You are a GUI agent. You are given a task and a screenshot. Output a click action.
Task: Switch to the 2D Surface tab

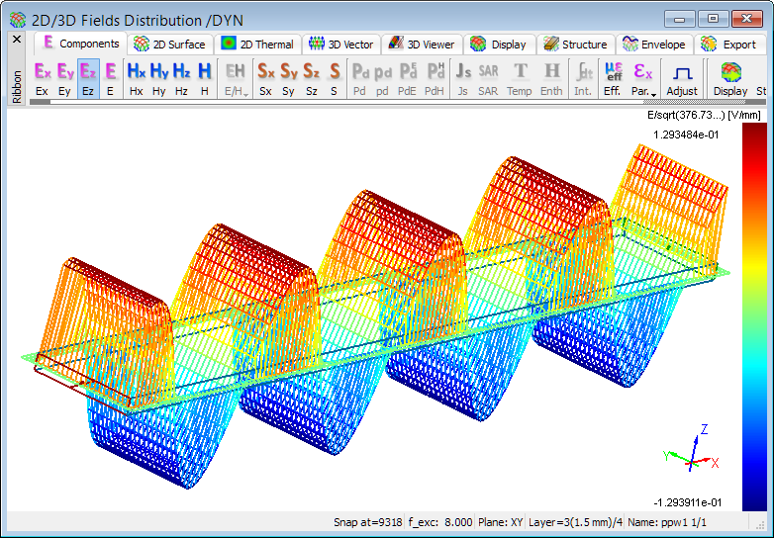170,45
